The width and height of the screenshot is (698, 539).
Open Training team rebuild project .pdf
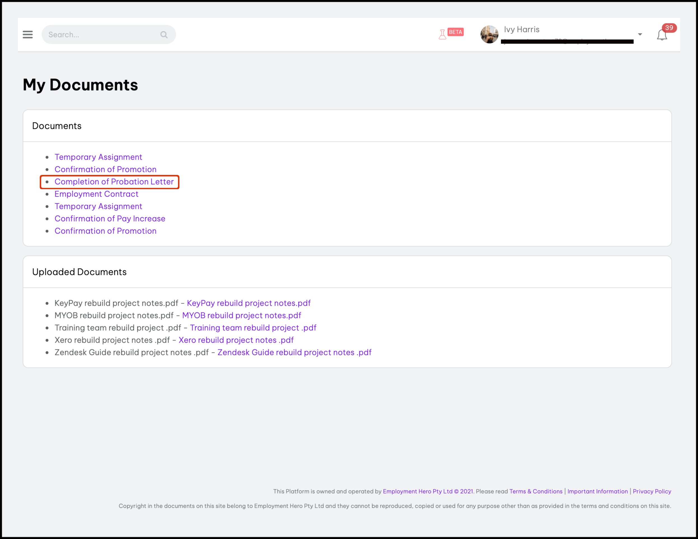point(253,328)
